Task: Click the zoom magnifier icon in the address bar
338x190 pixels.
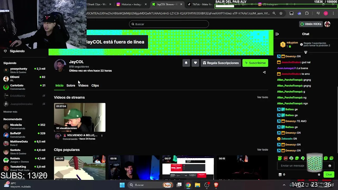Action: tap(274, 13)
